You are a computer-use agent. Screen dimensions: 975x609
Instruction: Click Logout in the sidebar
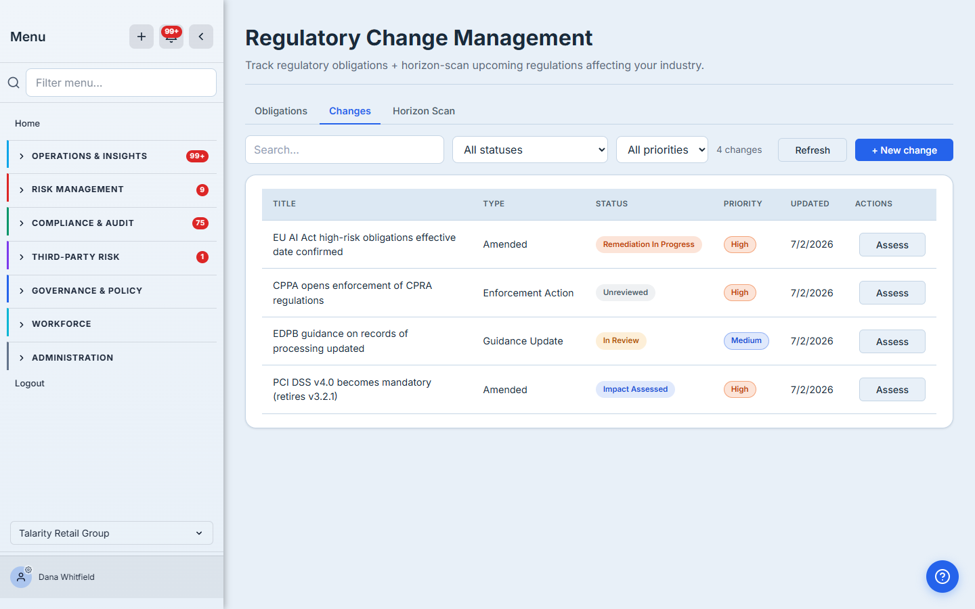(x=30, y=383)
